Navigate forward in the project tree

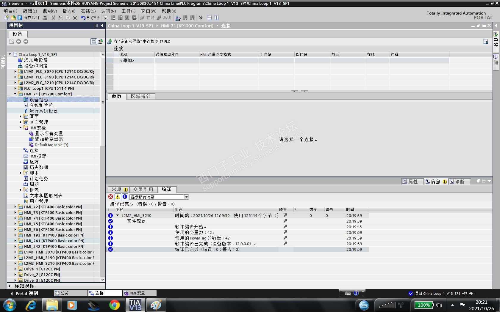26,42
